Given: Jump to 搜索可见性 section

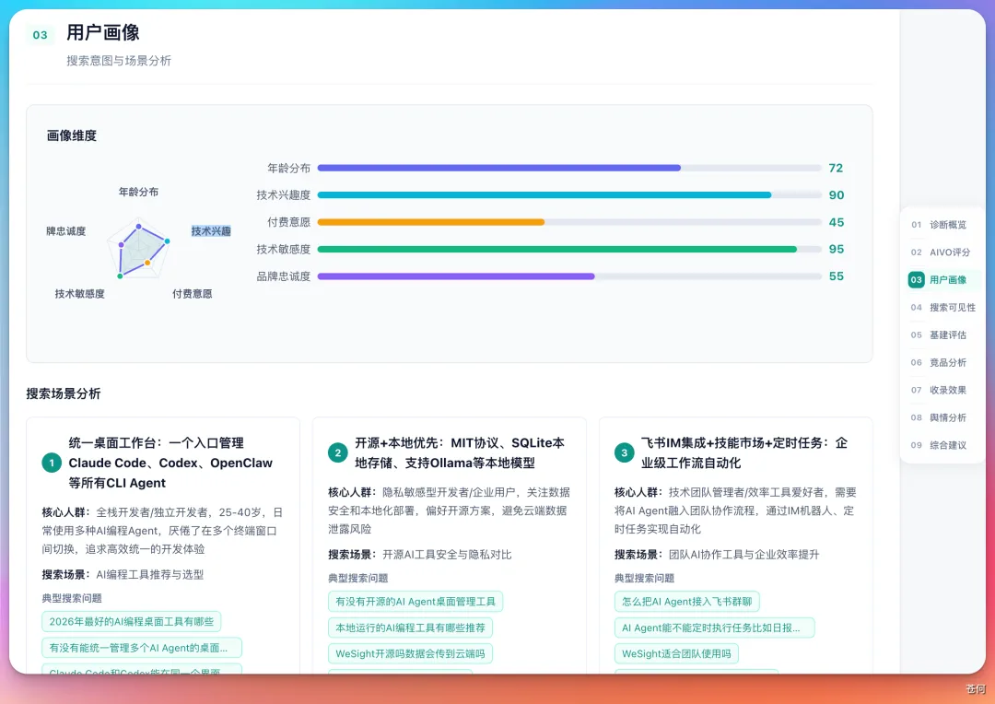Looking at the screenshot, I should (943, 307).
